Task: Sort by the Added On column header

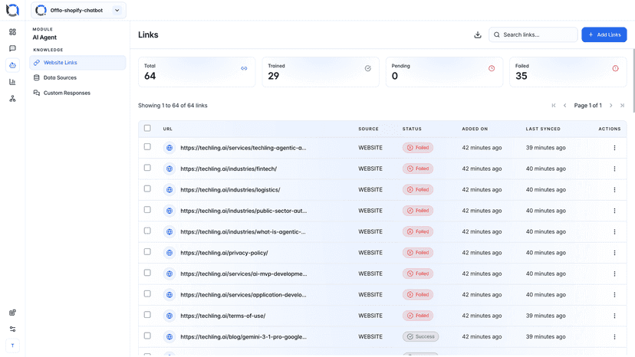Action: [475, 129]
